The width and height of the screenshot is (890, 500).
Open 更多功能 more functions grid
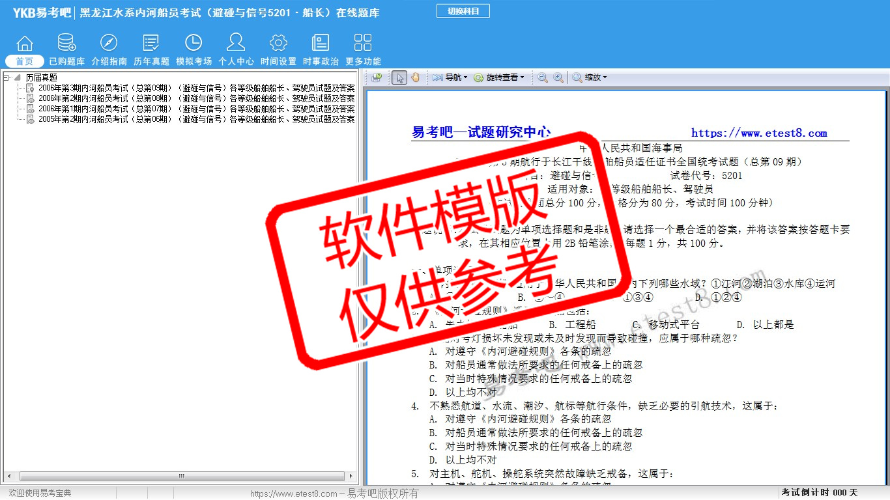point(363,50)
